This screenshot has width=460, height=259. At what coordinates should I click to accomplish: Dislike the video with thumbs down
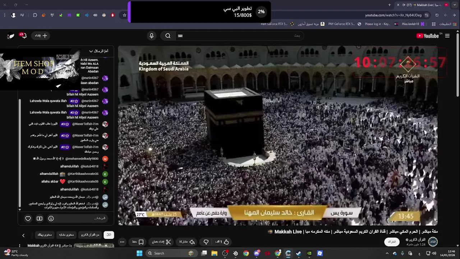tap(206, 242)
